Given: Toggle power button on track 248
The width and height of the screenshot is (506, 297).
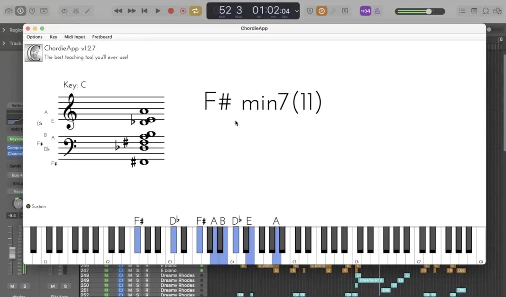Looking at the screenshot, I should click(121, 275).
